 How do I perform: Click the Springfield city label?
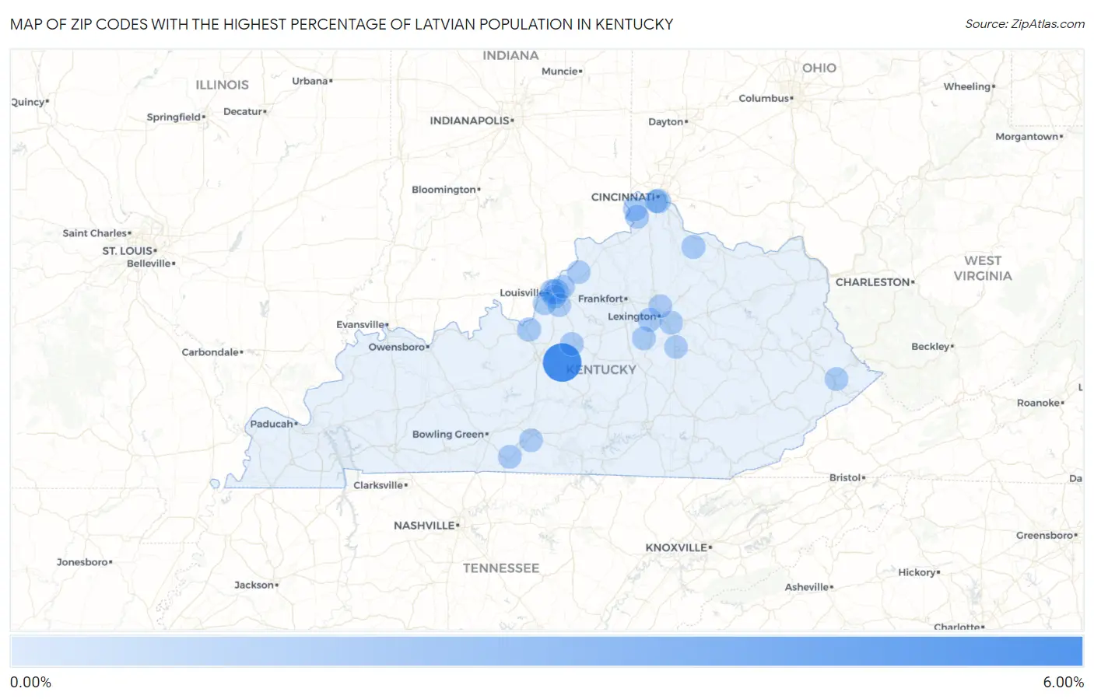coord(175,117)
